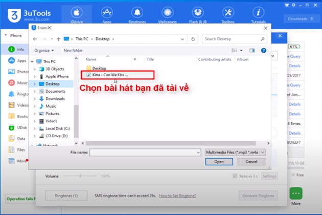Viewport: 322px width, 215px height.
Task: Select the Kina - Can We Kiss file
Action: click(x=106, y=75)
